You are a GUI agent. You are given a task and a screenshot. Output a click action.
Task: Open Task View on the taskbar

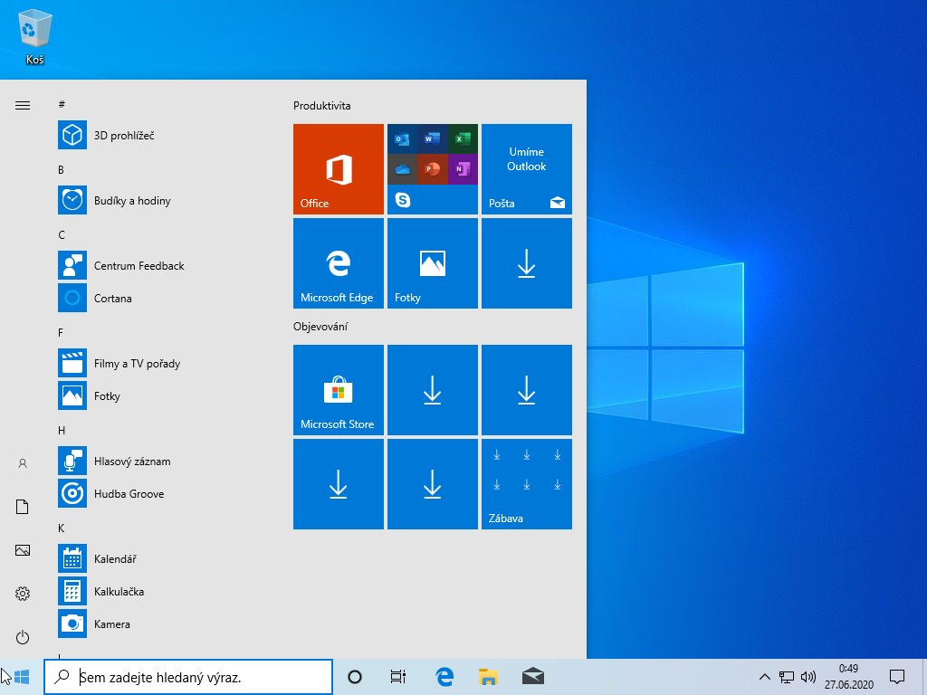pyautogui.click(x=398, y=677)
